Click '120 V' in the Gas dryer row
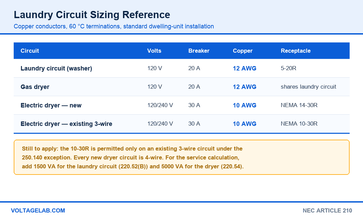This screenshot has width=363, height=219. point(155,87)
